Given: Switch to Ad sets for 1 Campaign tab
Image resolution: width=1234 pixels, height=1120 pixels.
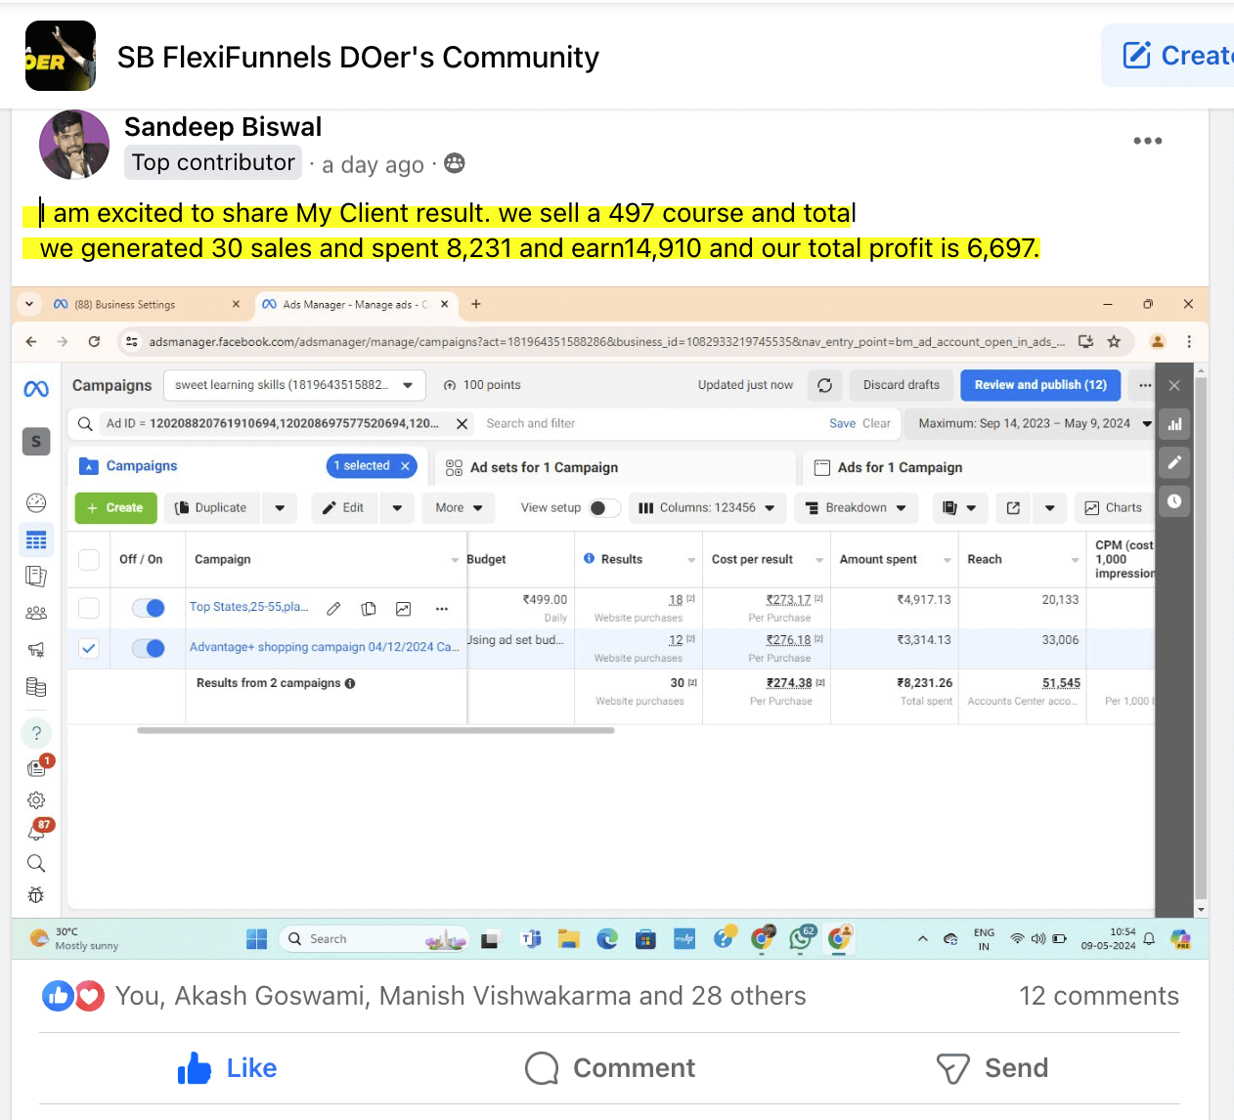Looking at the screenshot, I should (544, 467).
